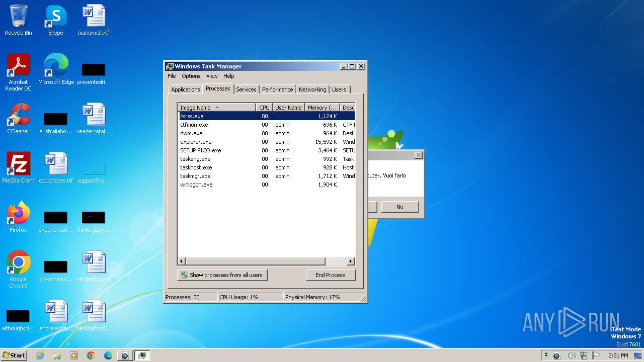The image size is (644, 362).
Task: Sort processes by Memory column
Action: pos(322,108)
